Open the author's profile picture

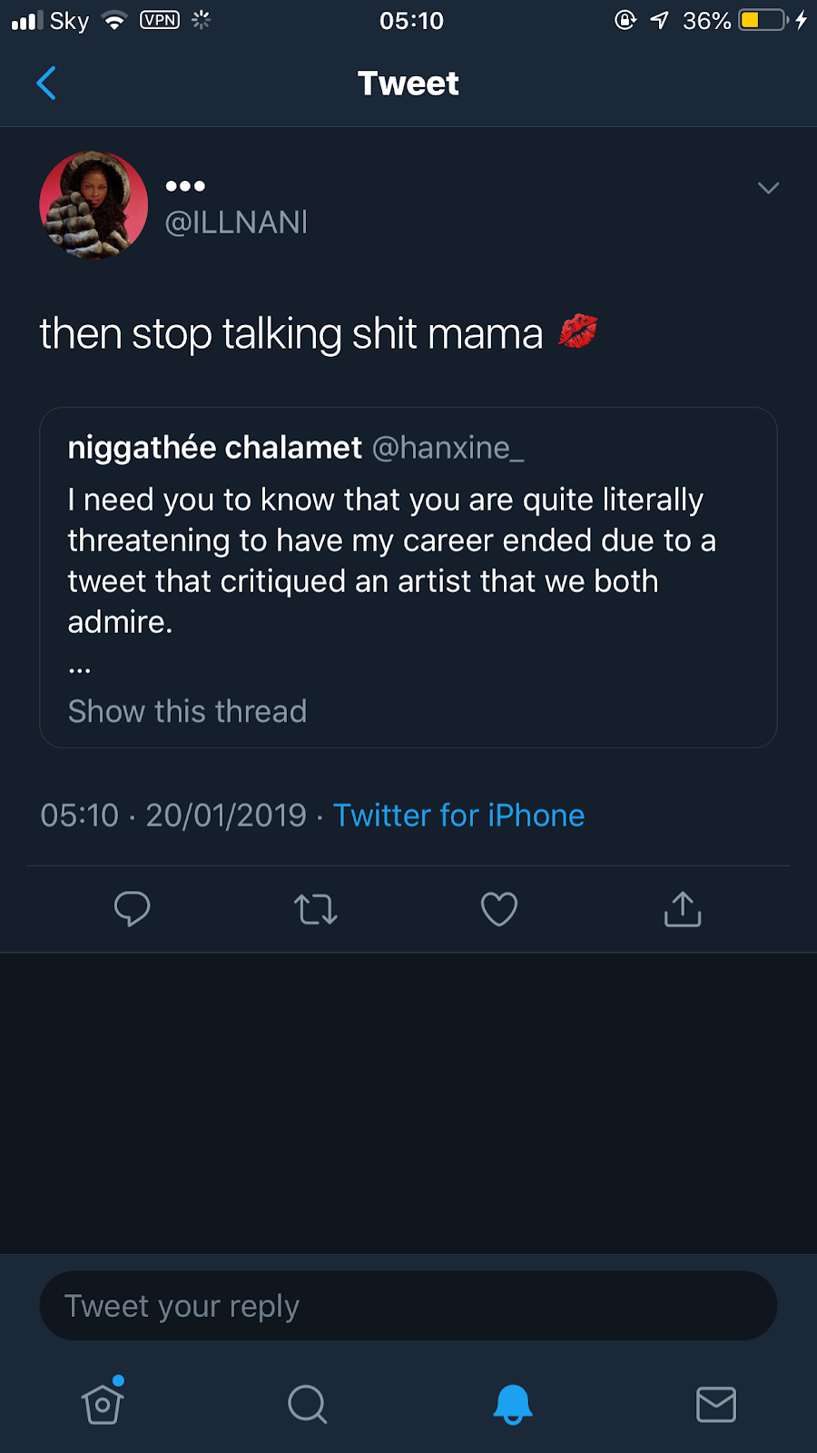[94, 205]
